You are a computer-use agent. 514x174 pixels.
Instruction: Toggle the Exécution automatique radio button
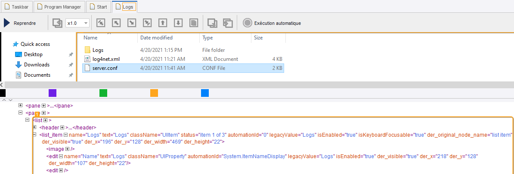coord(247,23)
